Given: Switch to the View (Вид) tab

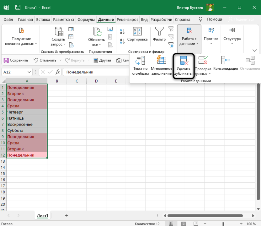Looking at the screenshot, I should coord(144,19).
